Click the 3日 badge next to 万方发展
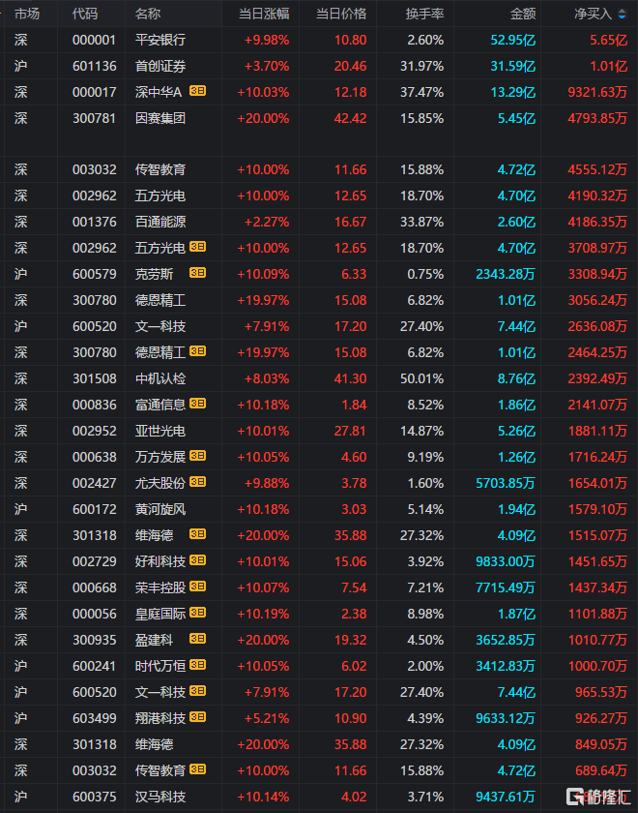 [x=197, y=456]
